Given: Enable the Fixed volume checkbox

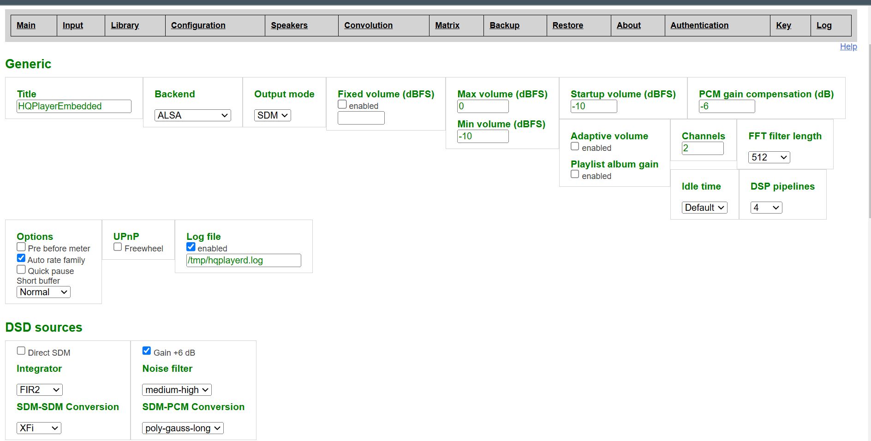Looking at the screenshot, I should pos(342,105).
